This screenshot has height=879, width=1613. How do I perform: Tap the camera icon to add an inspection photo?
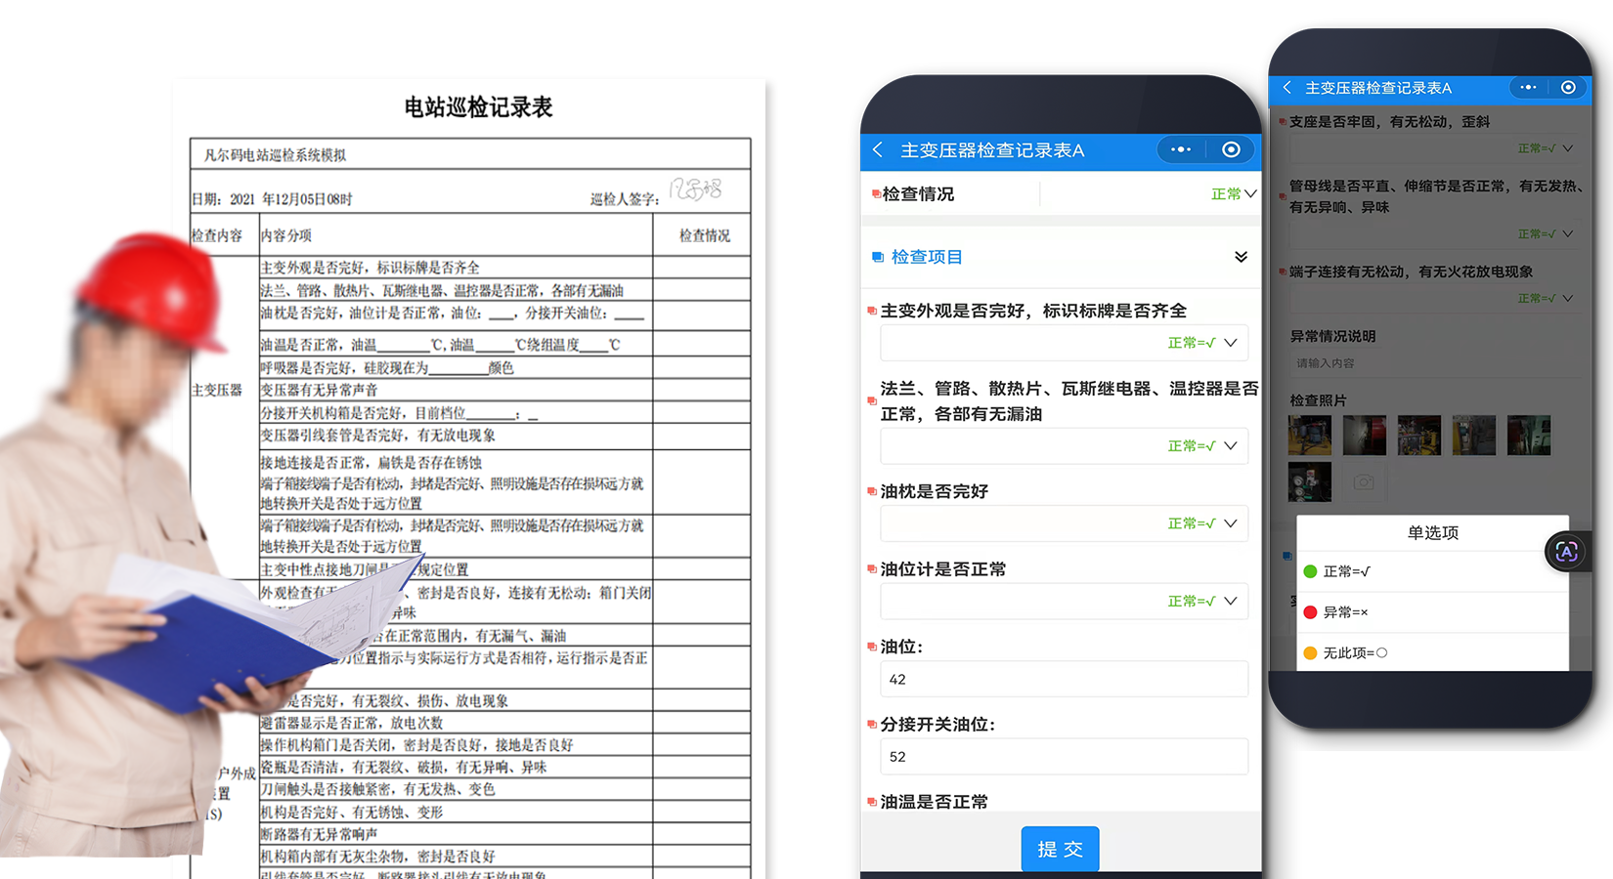[1365, 481]
